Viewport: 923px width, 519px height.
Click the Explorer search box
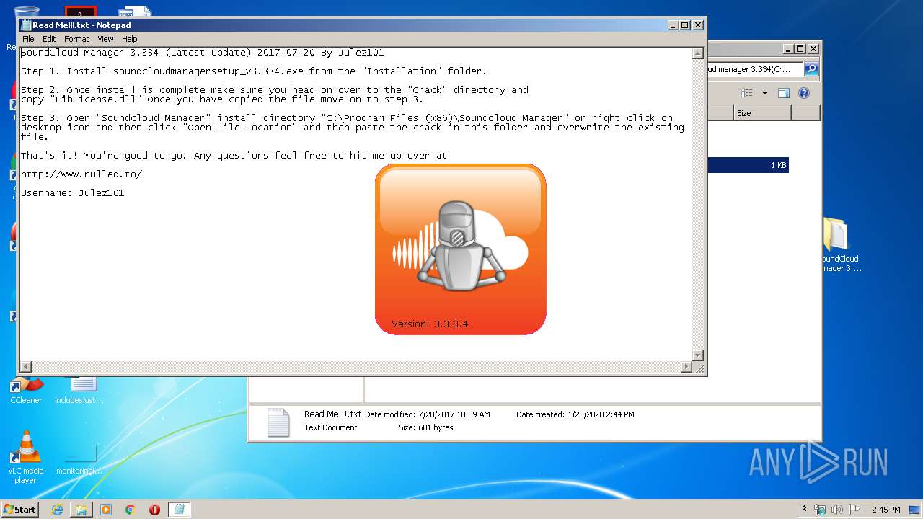[755, 69]
